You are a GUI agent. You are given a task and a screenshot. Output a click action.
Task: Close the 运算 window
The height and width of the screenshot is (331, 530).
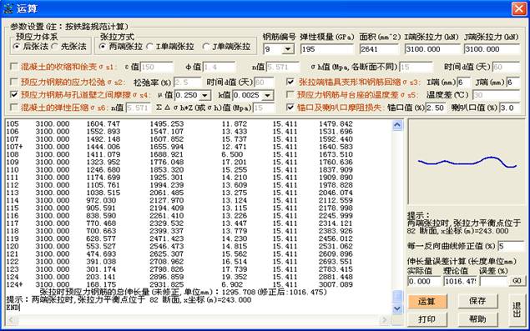(x=519, y=9)
